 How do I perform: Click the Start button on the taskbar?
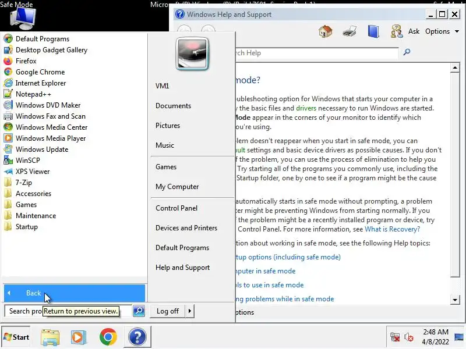click(16, 337)
